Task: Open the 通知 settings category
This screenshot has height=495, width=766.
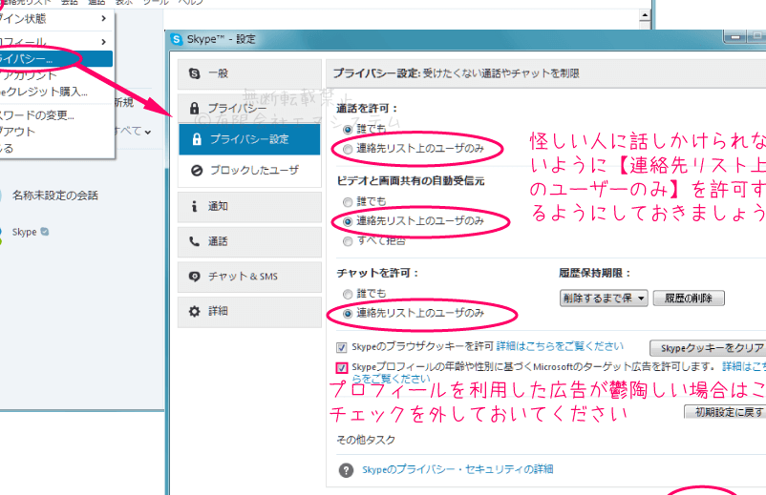Action: click(x=249, y=206)
